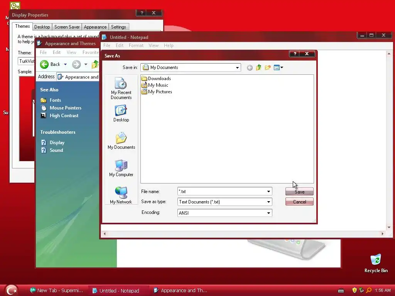Click Display Properties help question-mark button
395x296 pixels.
[142, 13]
